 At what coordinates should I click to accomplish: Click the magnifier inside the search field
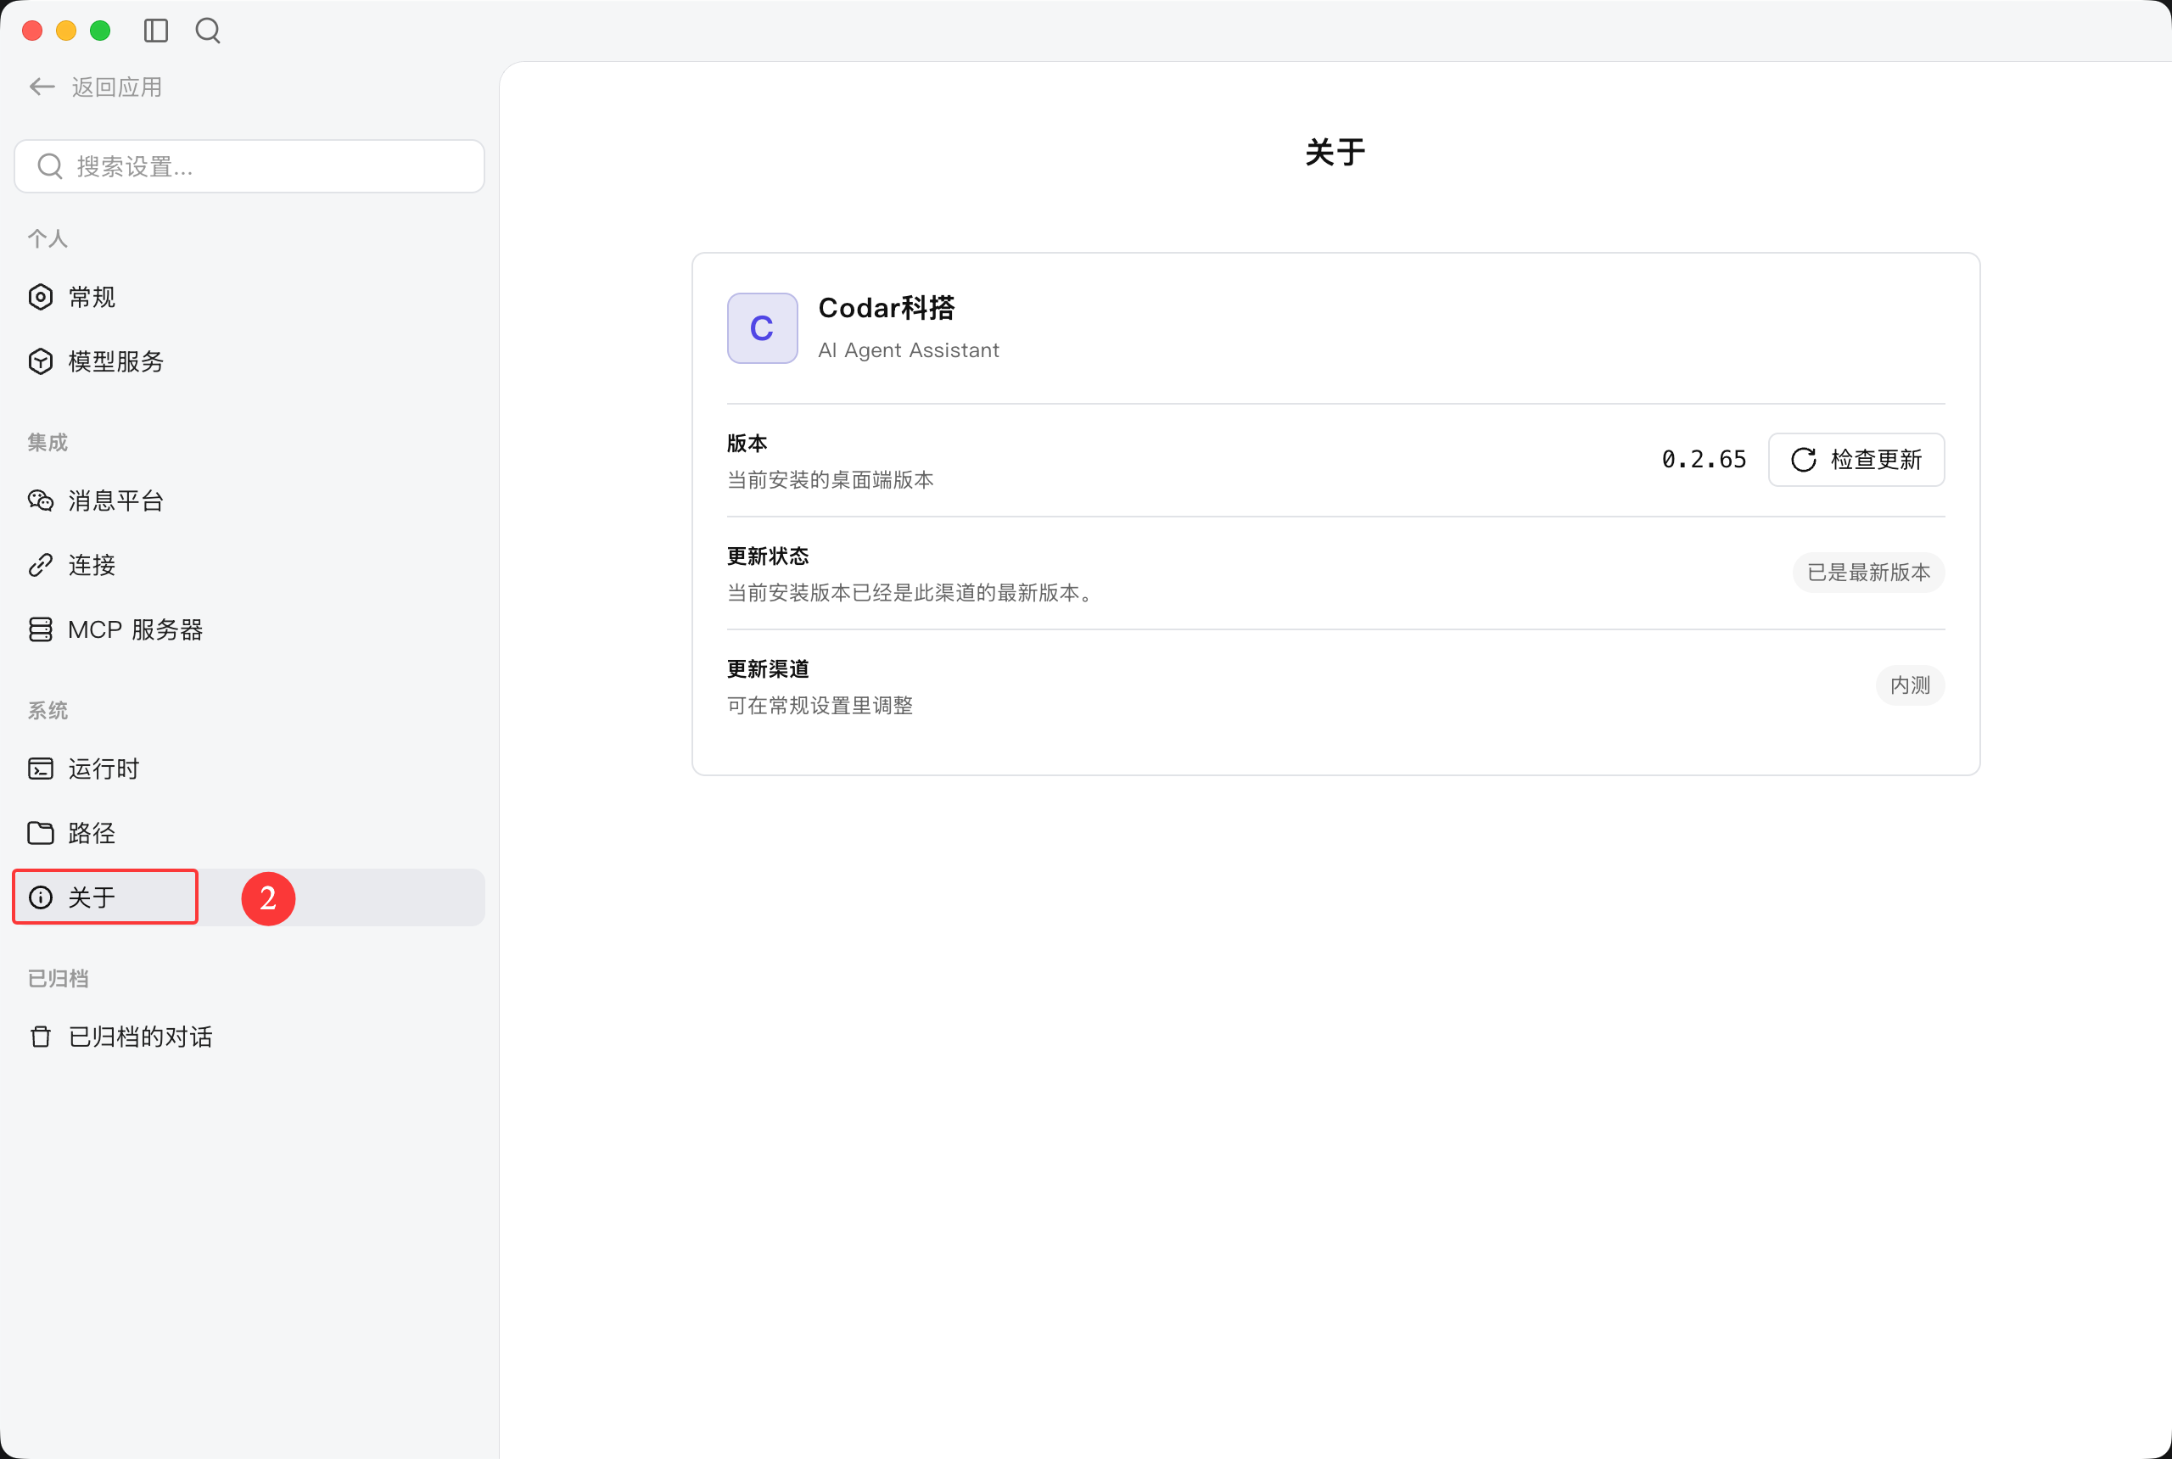click(x=50, y=166)
